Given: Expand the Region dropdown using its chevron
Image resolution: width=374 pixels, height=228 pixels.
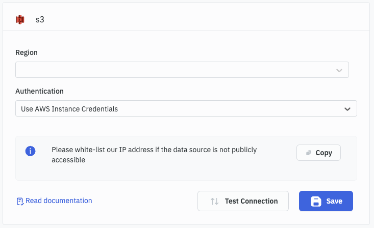Looking at the screenshot, I should pyautogui.click(x=339, y=70).
